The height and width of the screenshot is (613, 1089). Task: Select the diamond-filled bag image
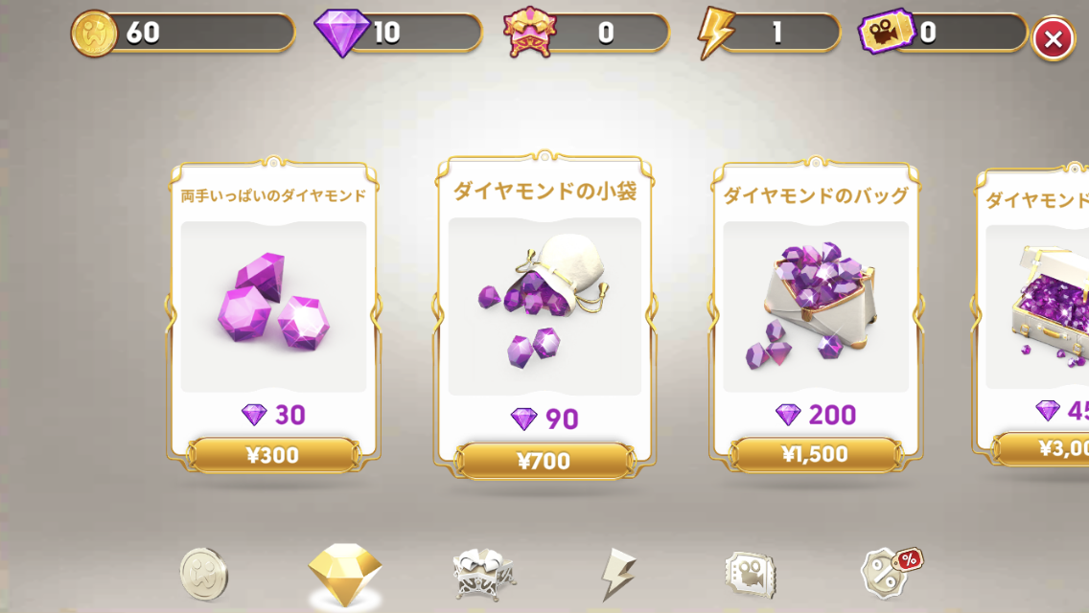[816, 306]
